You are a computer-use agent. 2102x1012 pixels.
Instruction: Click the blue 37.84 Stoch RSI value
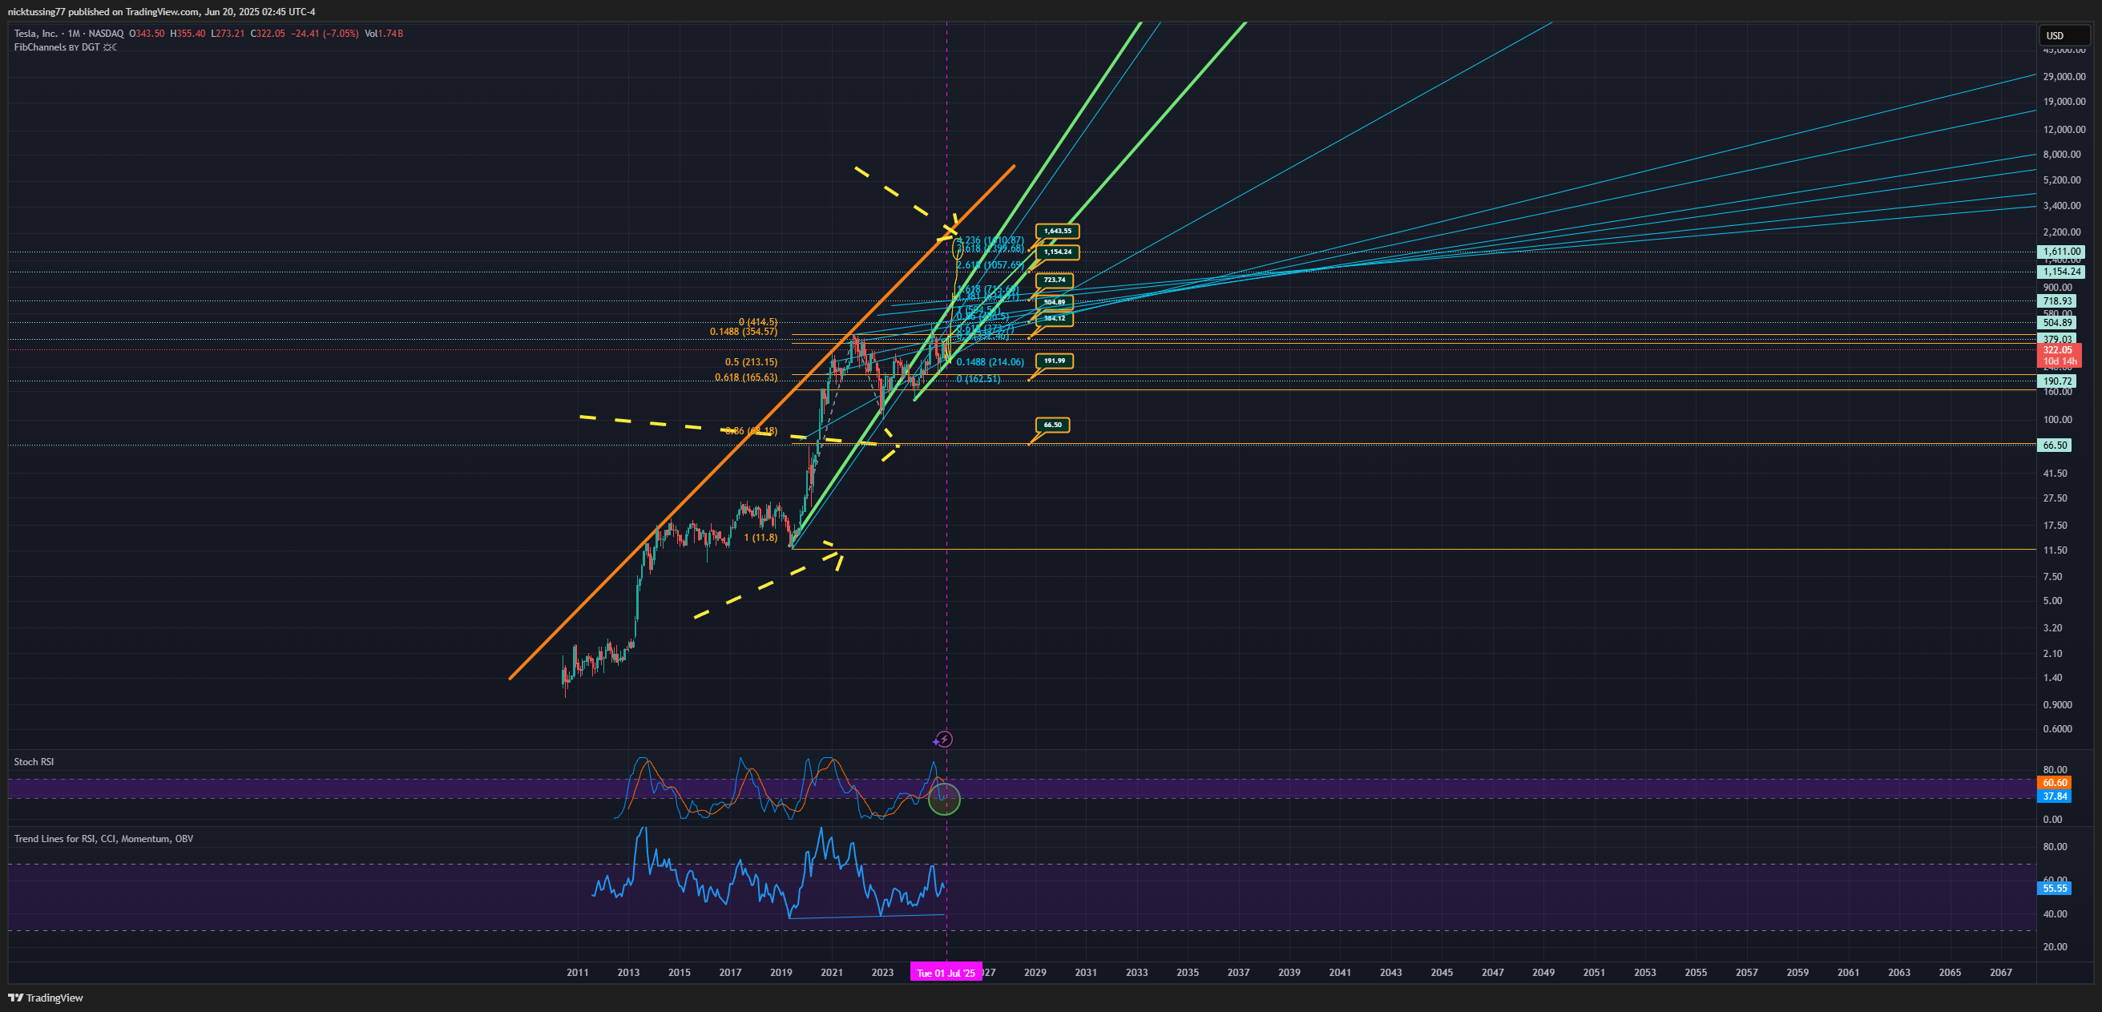click(2055, 796)
